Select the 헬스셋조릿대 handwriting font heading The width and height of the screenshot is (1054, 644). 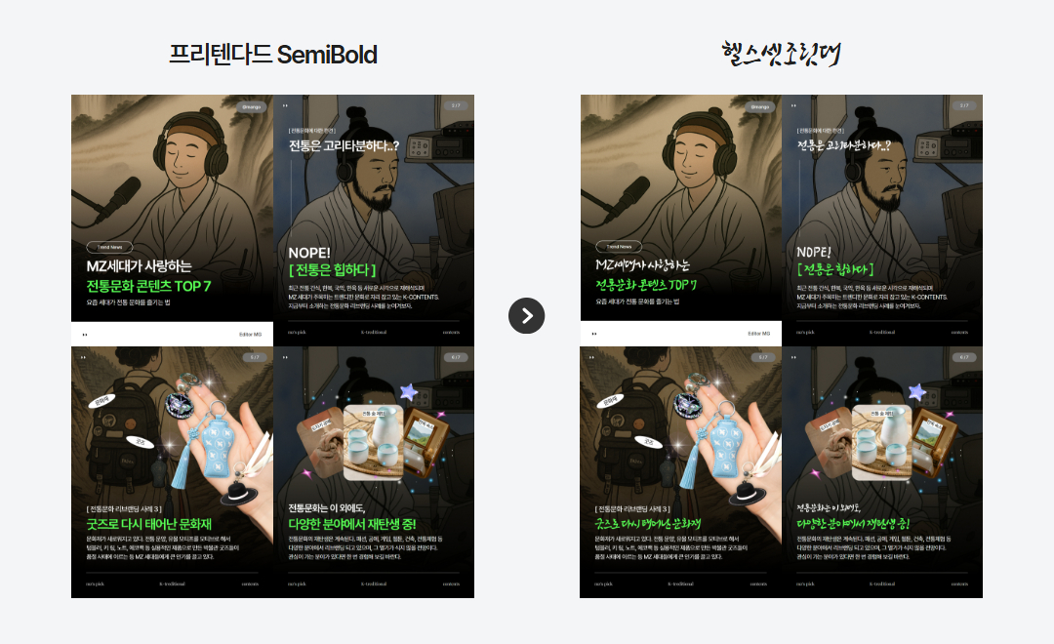coord(781,54)
